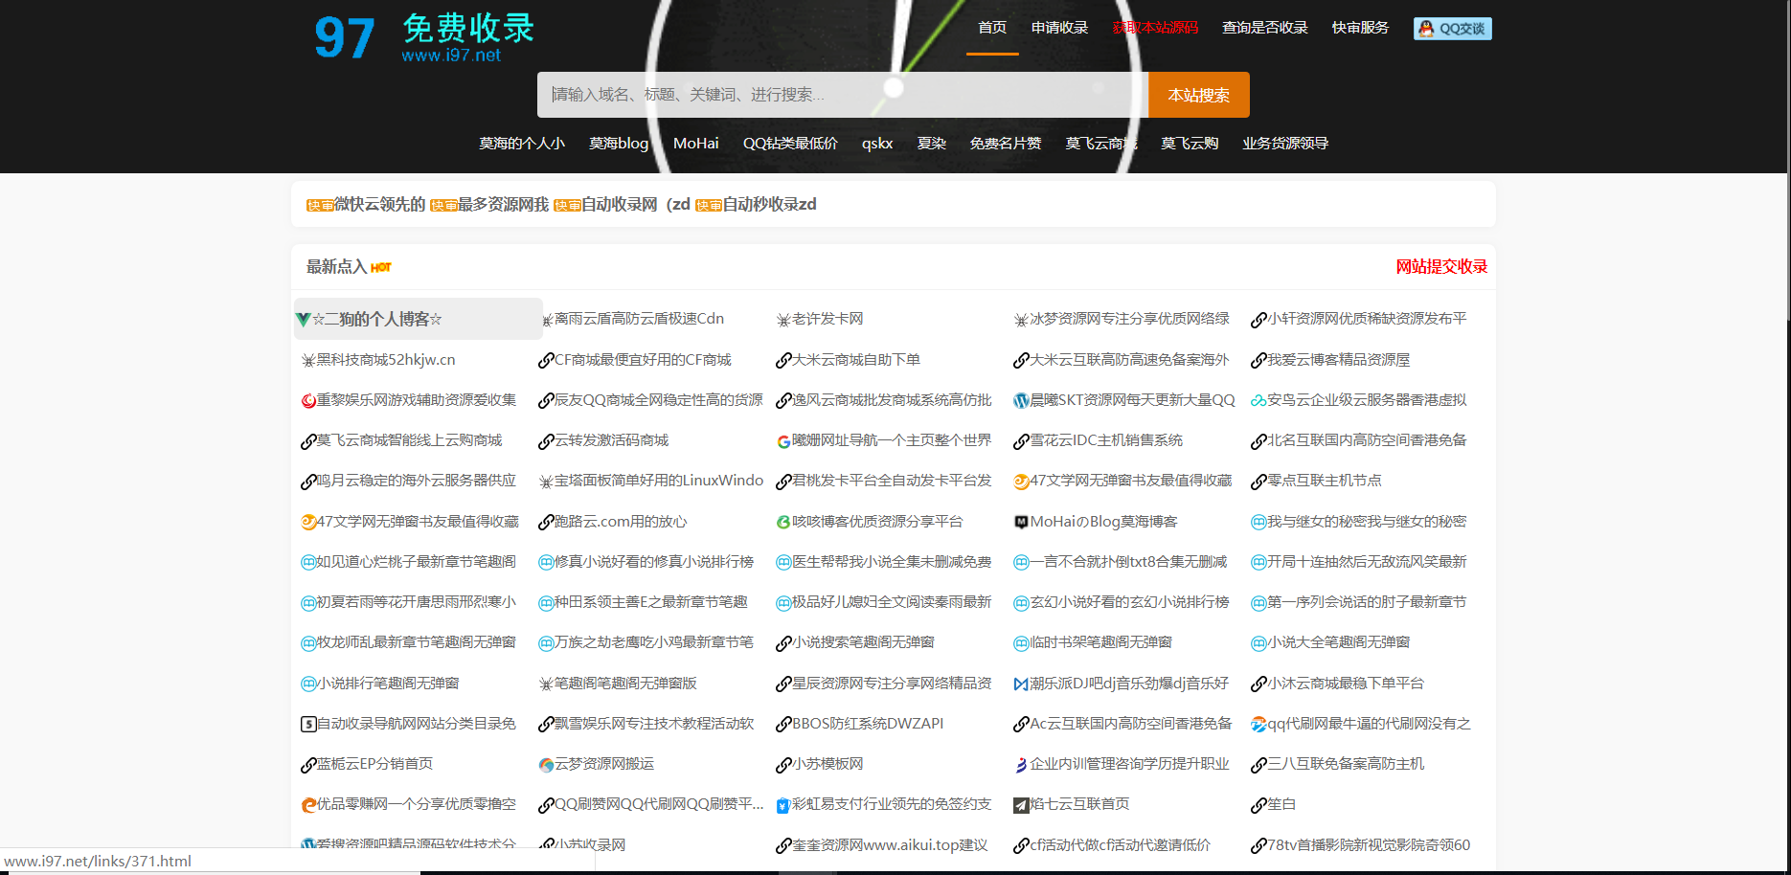Open the 网站提交收录 link
Screen dimensions: 1791x875
1442,266
